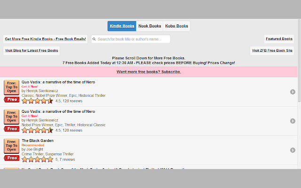Tap the Free: Tap To Open badge for first Quo Vadis
301x188 pixels.
[11, 87]
